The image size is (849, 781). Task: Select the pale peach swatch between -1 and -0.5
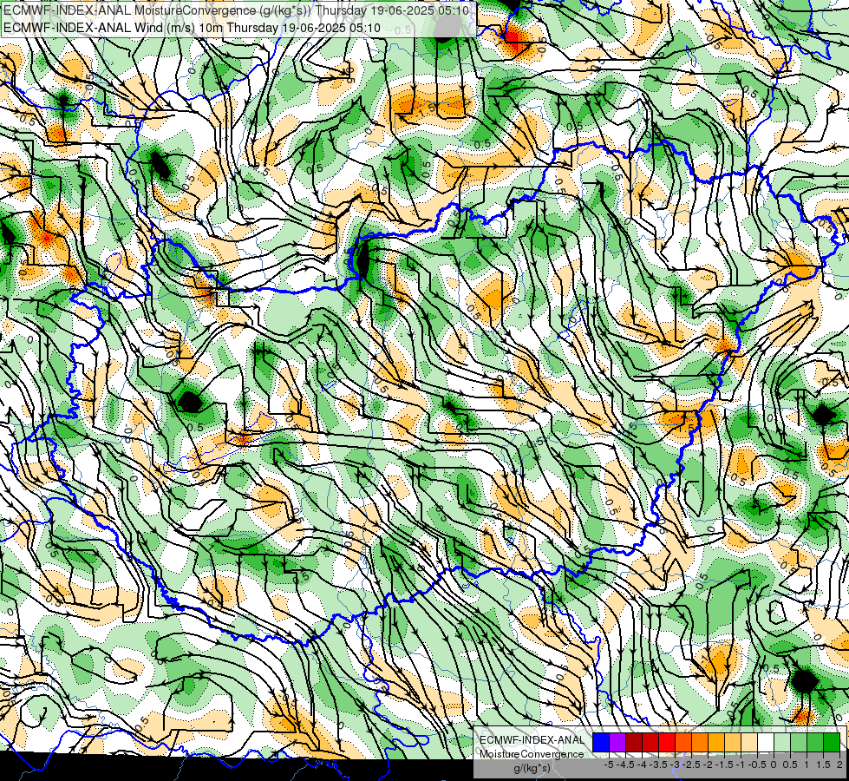tap(749, 743)
